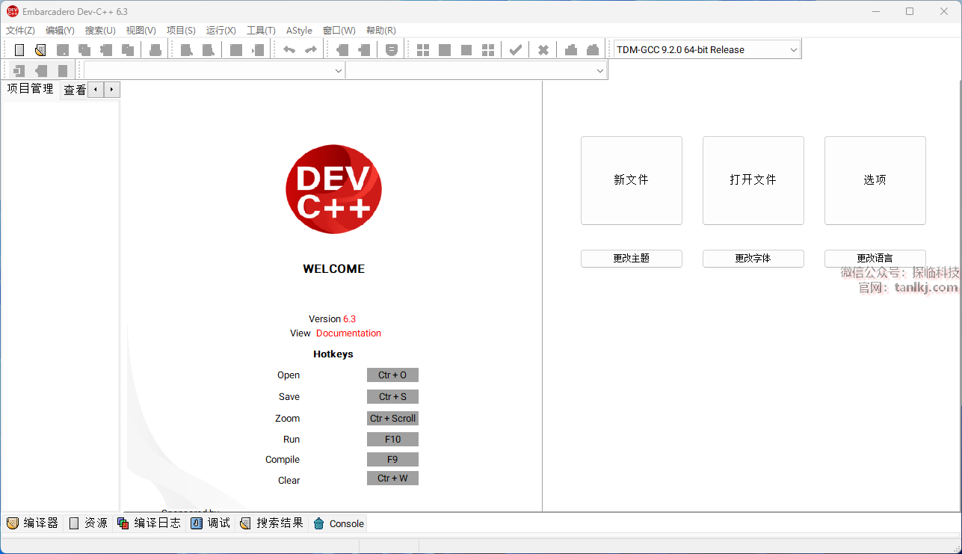Click the New file toolbar icon
The image size is (962, 554).
(19, 50)
